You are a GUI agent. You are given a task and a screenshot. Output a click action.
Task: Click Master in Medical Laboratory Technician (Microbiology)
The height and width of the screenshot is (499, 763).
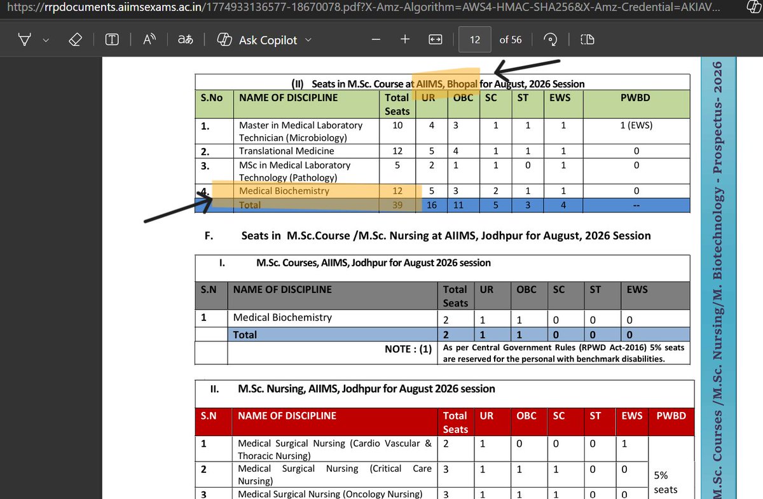pyautogui.click(x=301, y=131)
